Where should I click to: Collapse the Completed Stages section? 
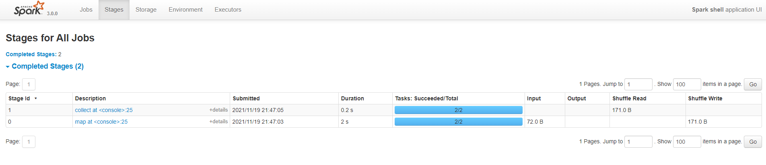point(45,66)
